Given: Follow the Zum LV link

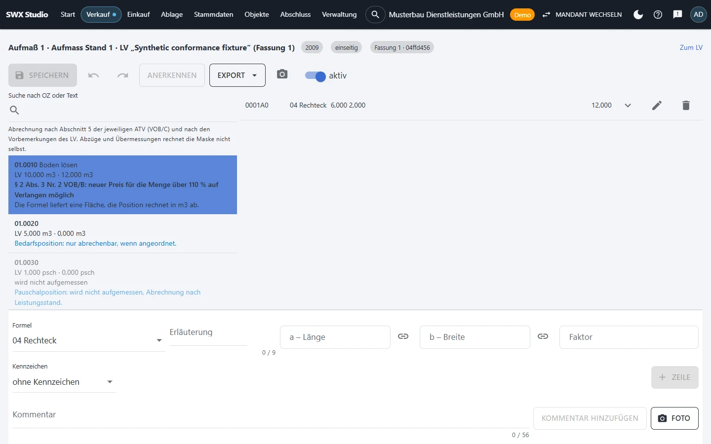Looking at the screenshot, I should pos(691,47).
